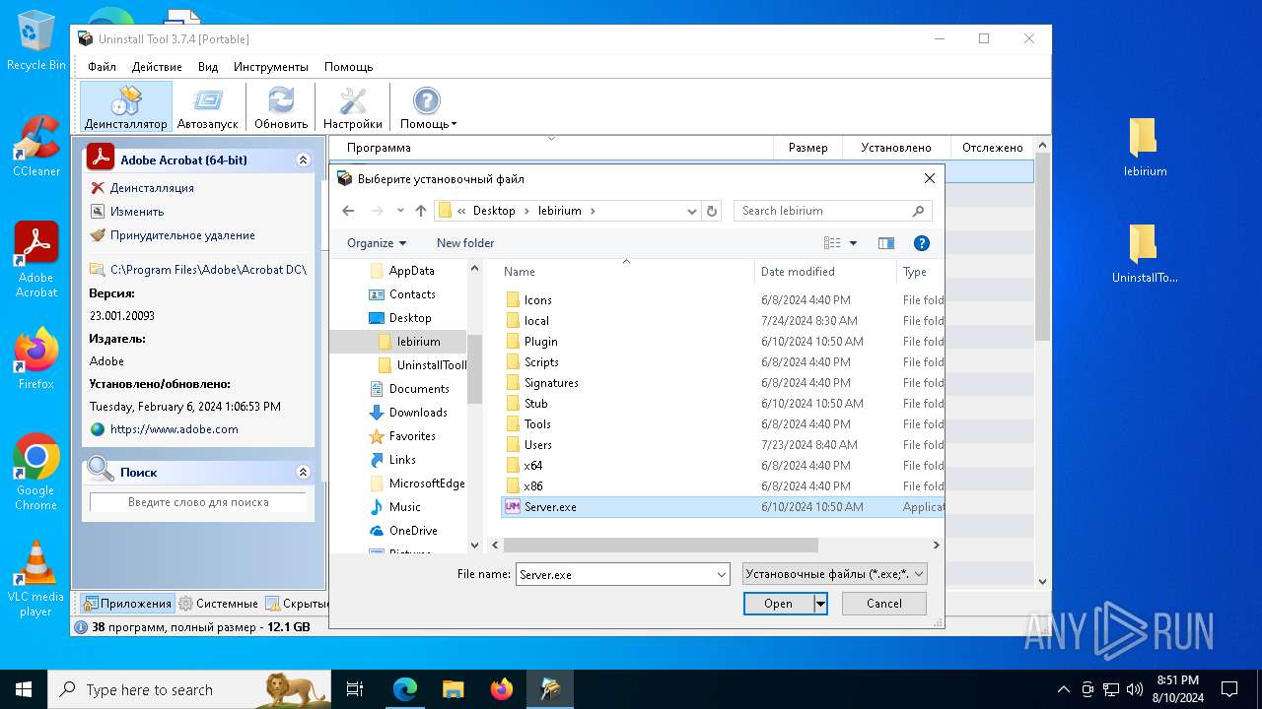Click the Open button

click(778, 604)
